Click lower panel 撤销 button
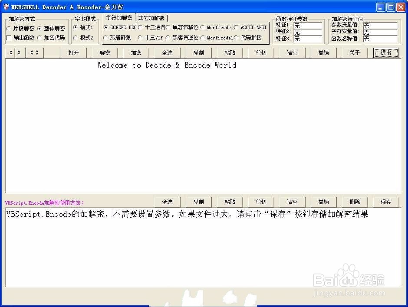Screen dimensions: 408x307 click(323, 202)
